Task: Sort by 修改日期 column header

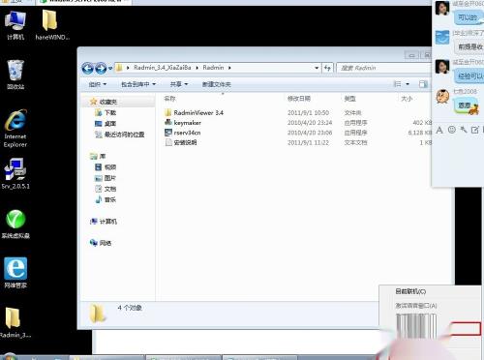Action: pyautogui.click(x=299, y=99)
